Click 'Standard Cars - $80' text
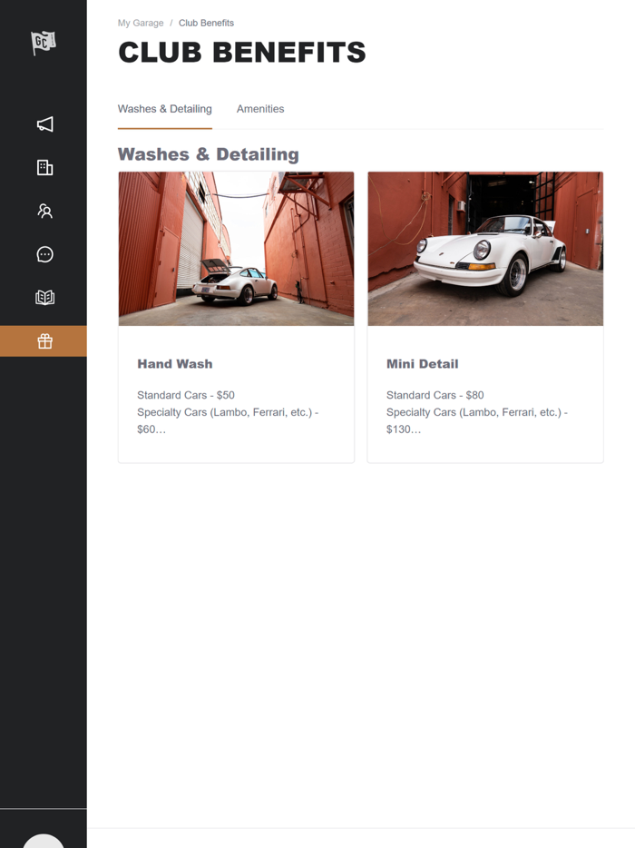The image size is (635, 848). click(435, 395)
